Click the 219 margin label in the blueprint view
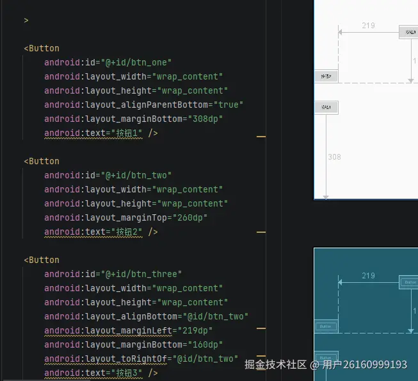This screenshot has width=418, height=381. [x=369, y=275]
